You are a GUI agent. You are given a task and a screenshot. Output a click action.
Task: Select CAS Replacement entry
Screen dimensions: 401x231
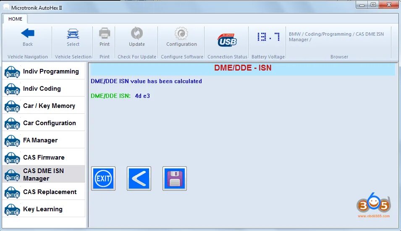[44, 192]
